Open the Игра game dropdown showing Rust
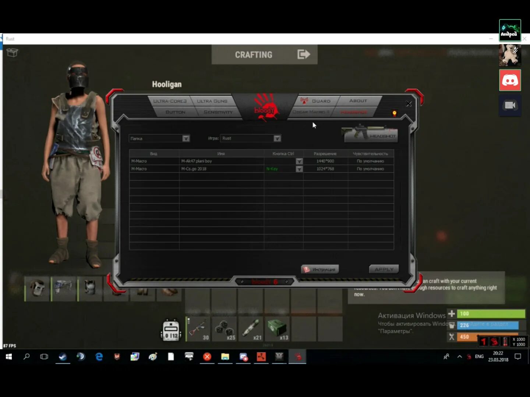The width and height of the screenshot is (530, 397). 277,139
